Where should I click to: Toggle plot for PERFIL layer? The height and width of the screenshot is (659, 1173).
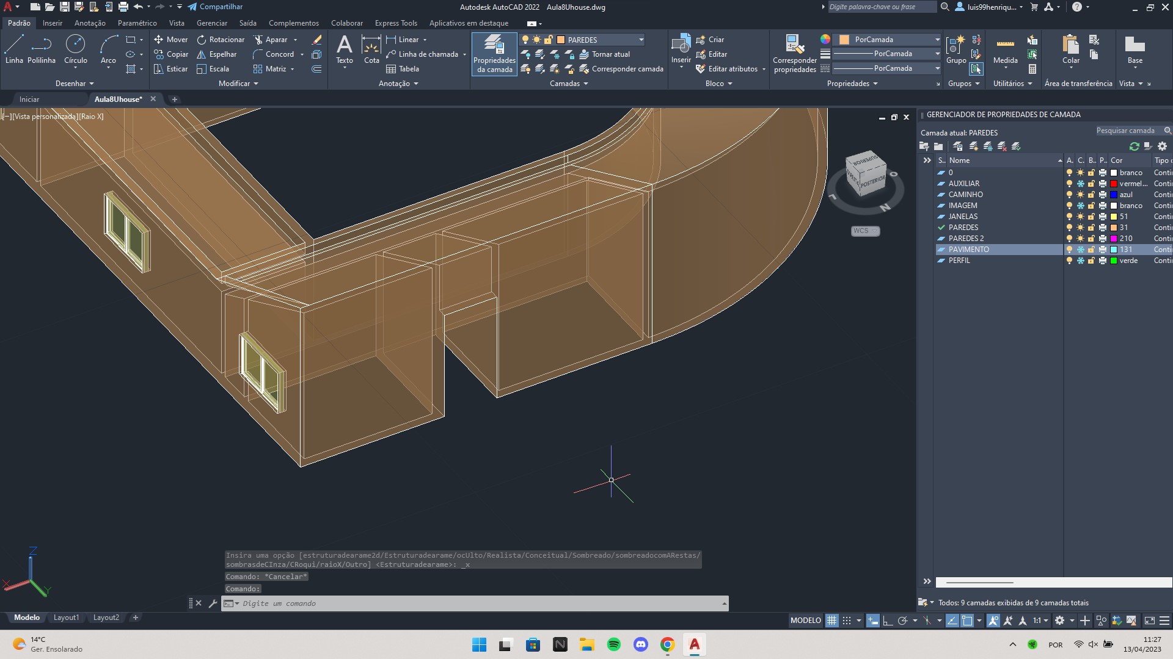coord(1103,261)
